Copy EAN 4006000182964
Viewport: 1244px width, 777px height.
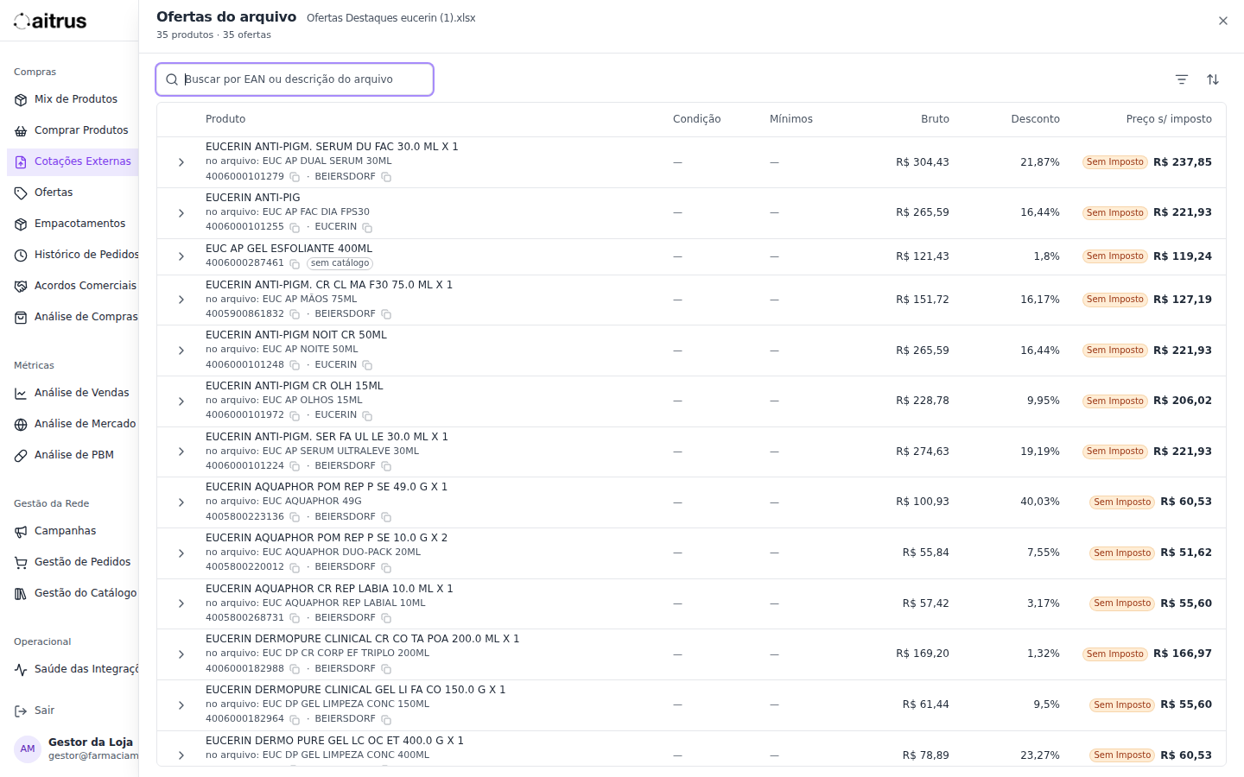pos(295,719)
